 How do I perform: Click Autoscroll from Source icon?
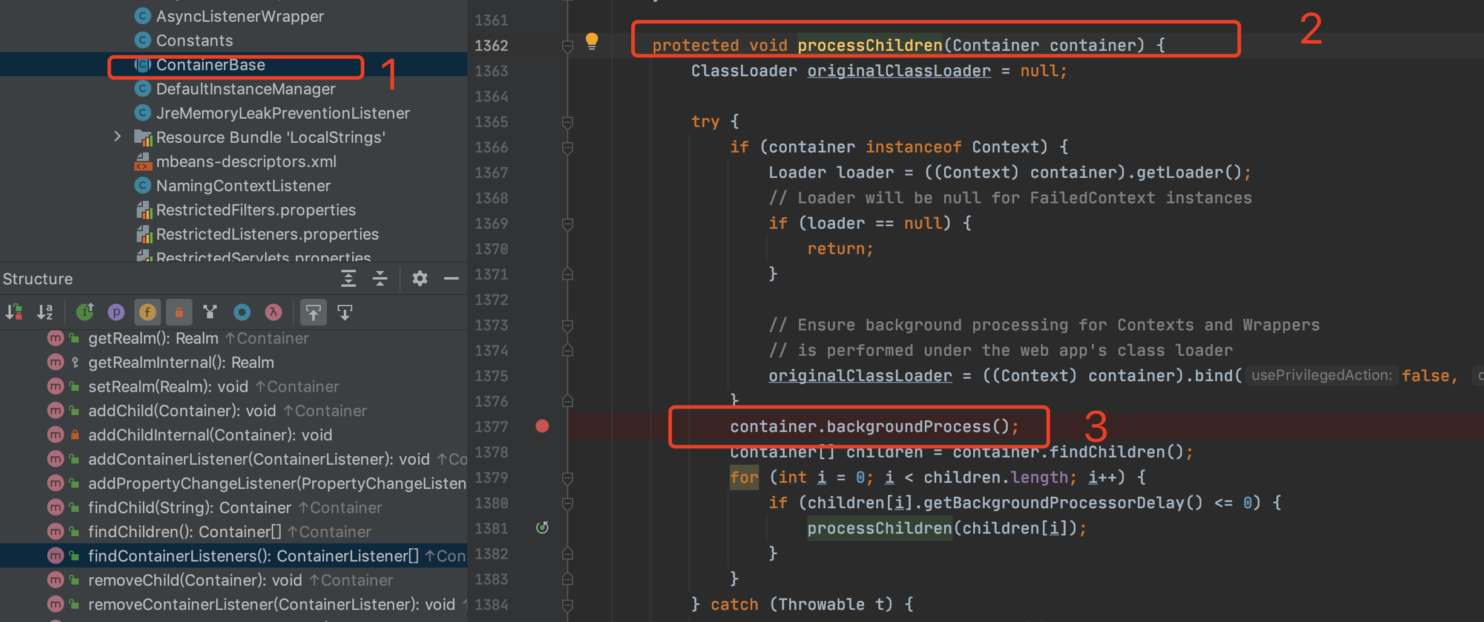coord(345,312)
